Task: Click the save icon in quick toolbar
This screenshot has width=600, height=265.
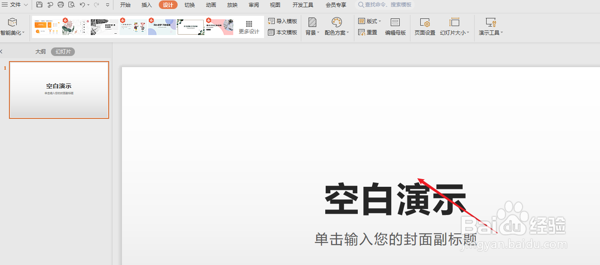Action: 39,5
